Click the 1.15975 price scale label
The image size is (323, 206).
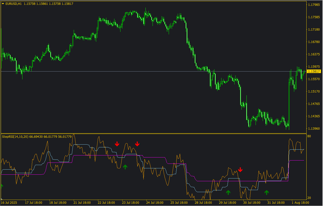(x=313, y=67)
